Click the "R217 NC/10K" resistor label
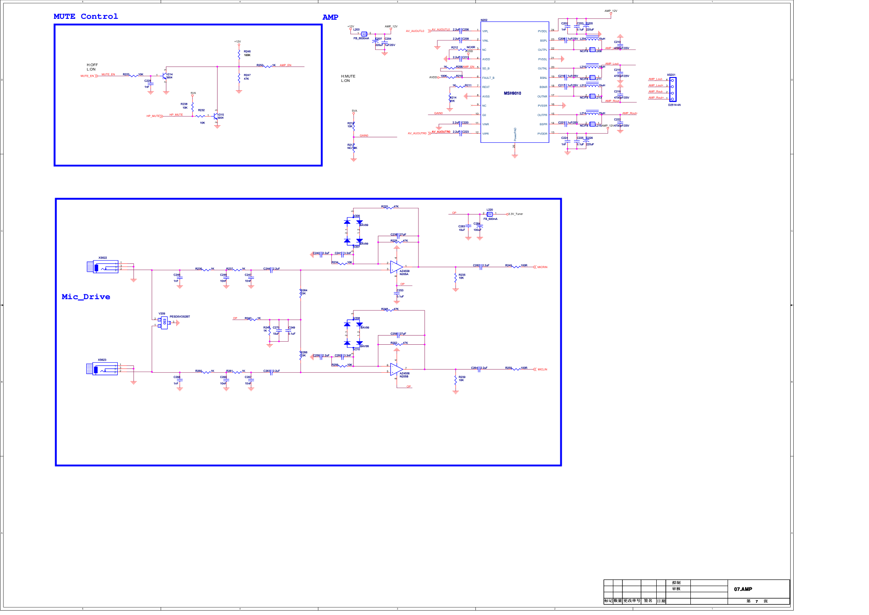Image resolution: width=869 pixels, height=615 pixels. [352, 146]
